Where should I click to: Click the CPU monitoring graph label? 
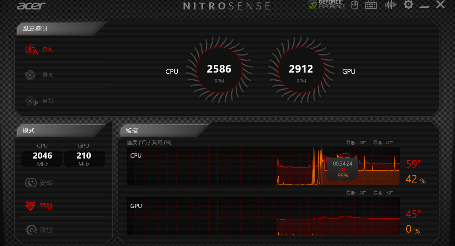pos(136,155)
